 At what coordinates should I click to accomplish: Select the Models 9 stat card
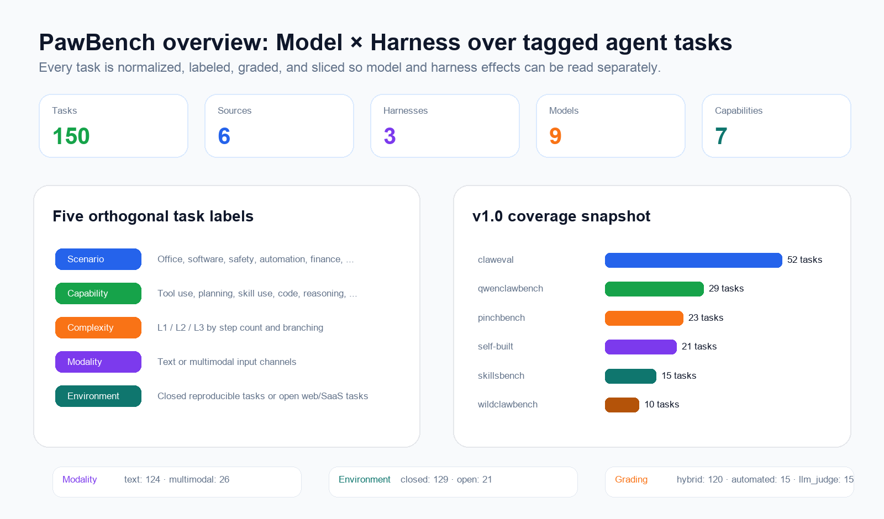[611, 126]
